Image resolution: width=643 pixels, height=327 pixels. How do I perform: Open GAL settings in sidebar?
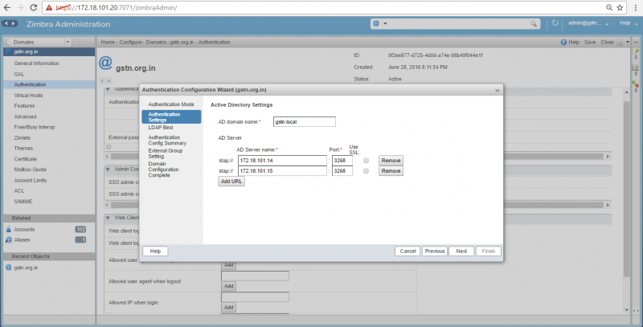pos(18,74)
